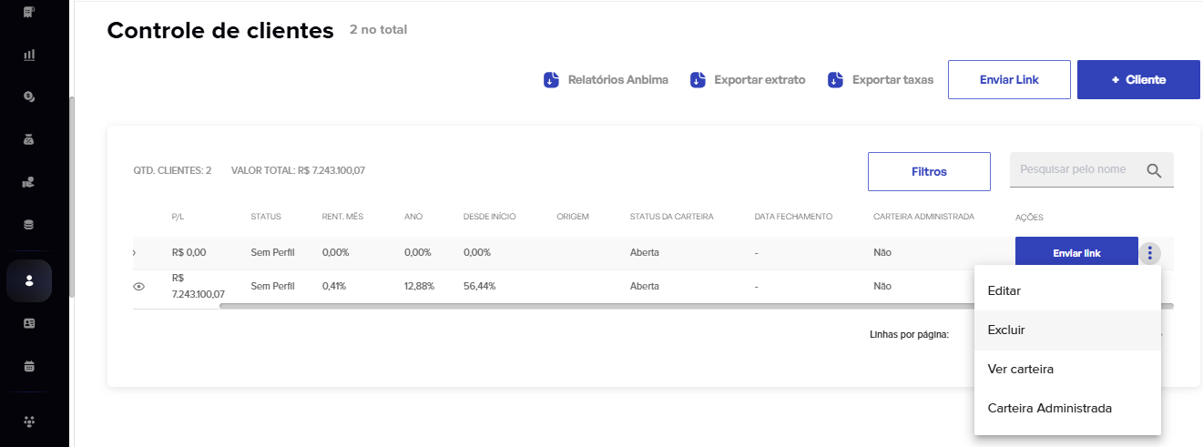Click the search magnifier icon
The height and width of the screenshot is (447, 1203).
[1154, 170]
